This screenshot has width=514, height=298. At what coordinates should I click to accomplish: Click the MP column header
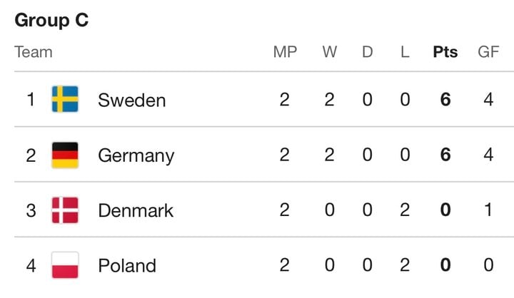point(285,52)
